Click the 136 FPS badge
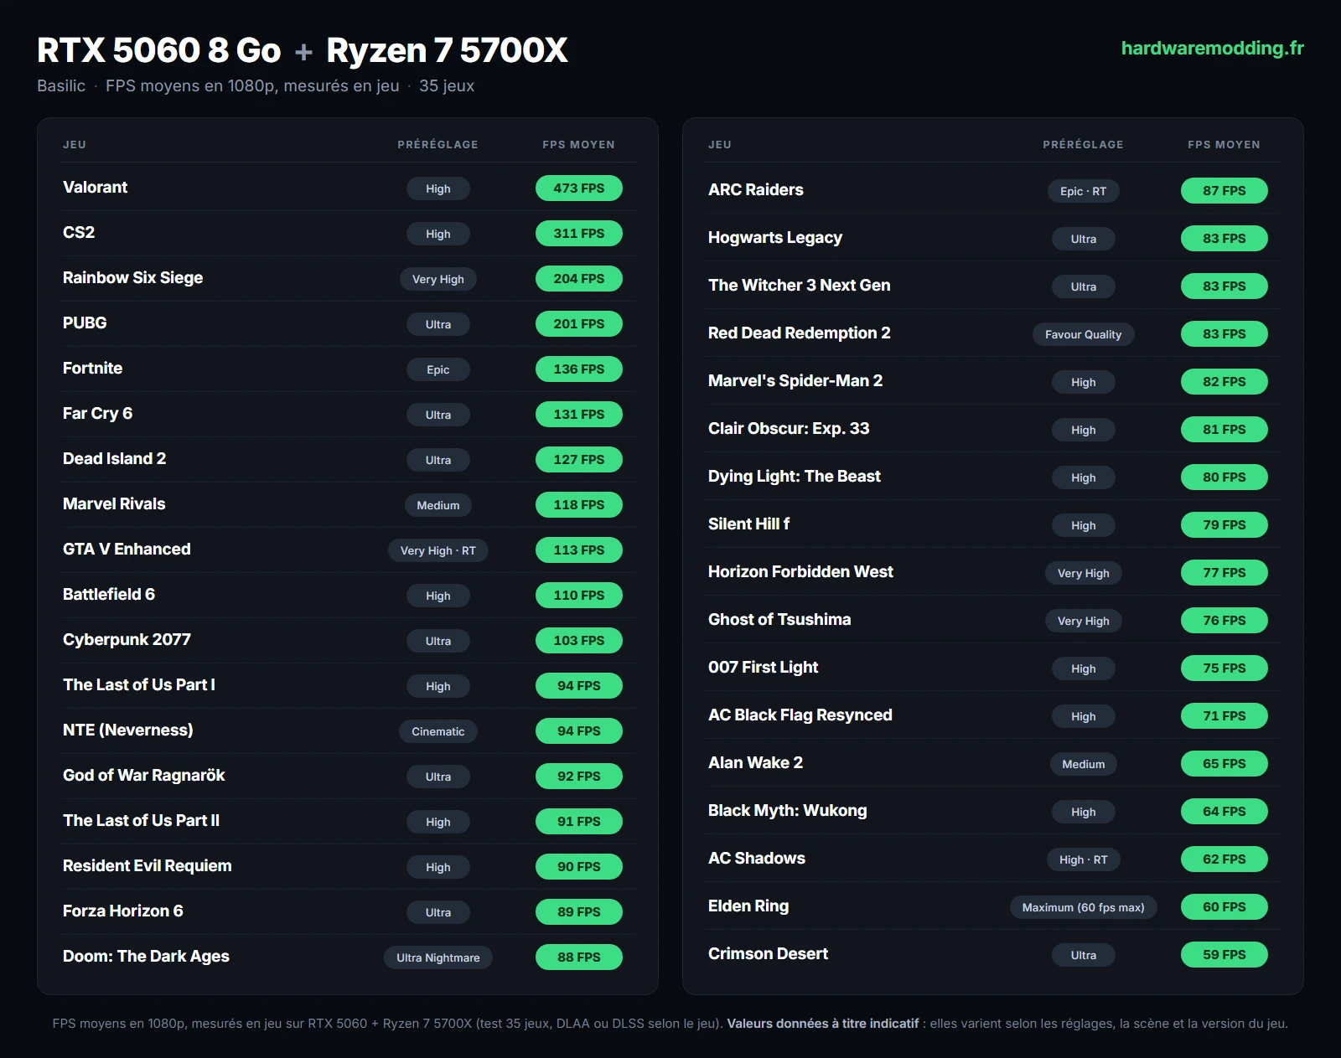 click(x=578, y=369)
